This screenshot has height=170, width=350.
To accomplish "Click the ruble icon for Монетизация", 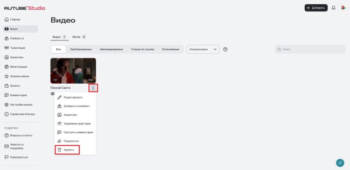I will (x=7, y=67).
